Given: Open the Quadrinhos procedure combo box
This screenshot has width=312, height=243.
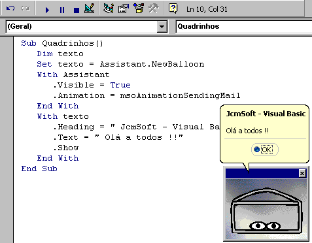Looking at the screenshot, I should pyautogui.click(x=244, y=27).
